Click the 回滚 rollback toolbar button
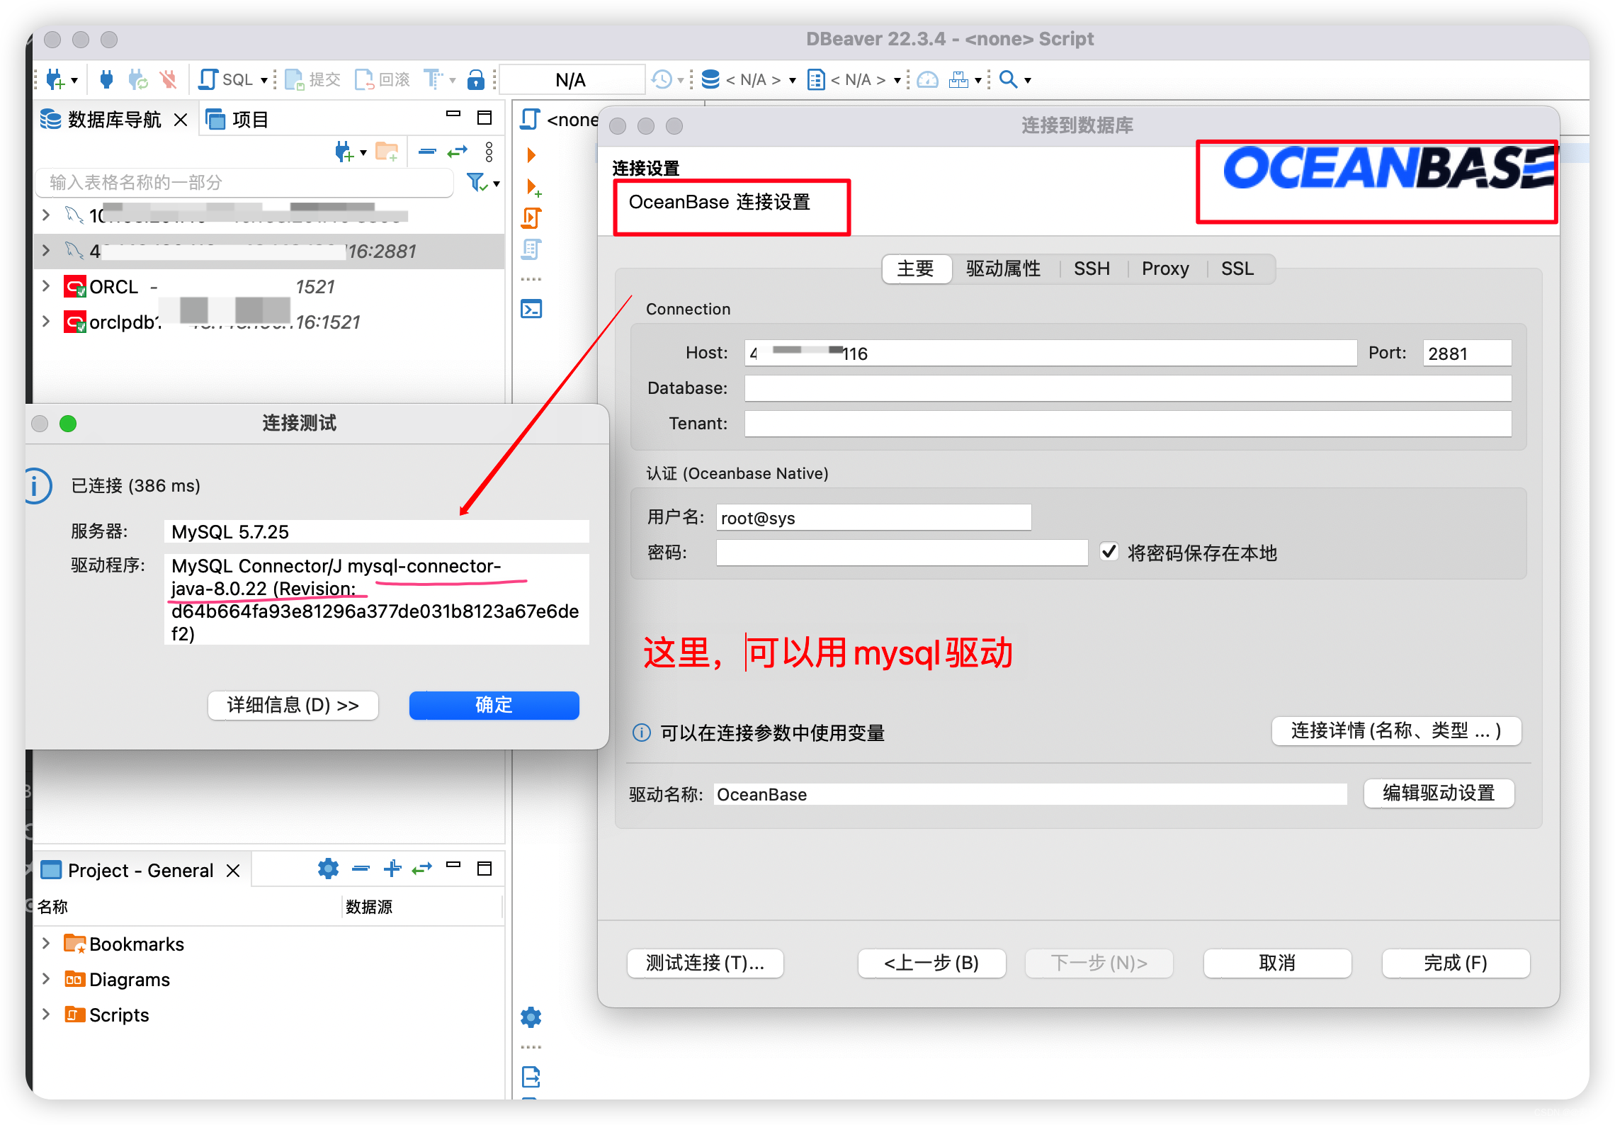 (382, 79)
